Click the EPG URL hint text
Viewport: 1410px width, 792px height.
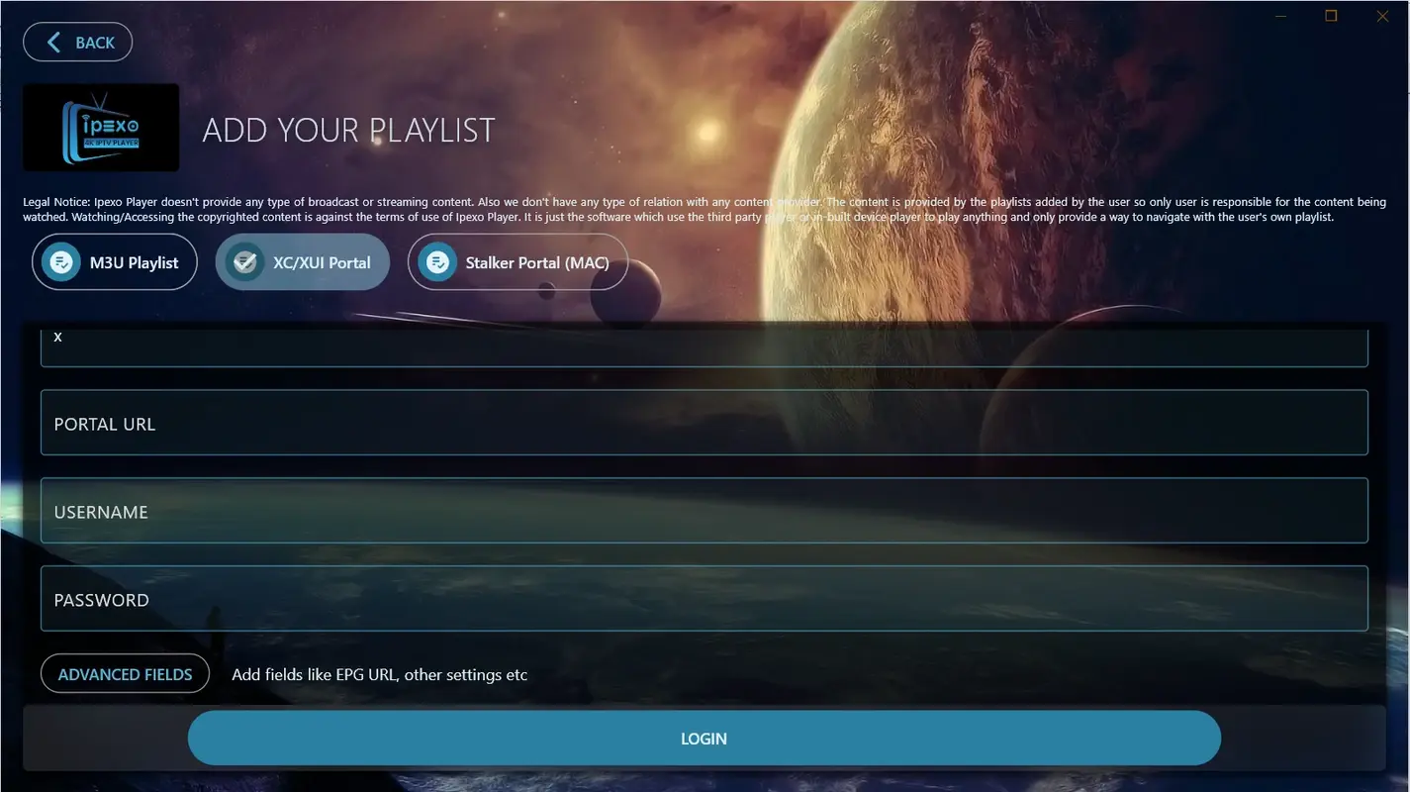tap(379, 674)
